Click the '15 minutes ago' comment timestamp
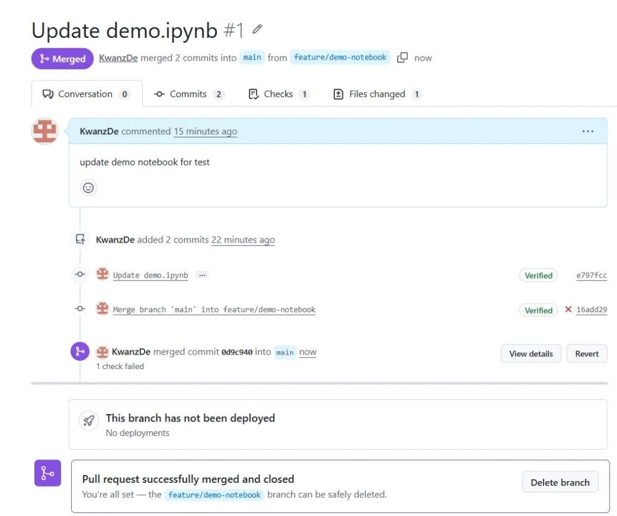This screenshot has width=617, height=516. tap(205, 131)
